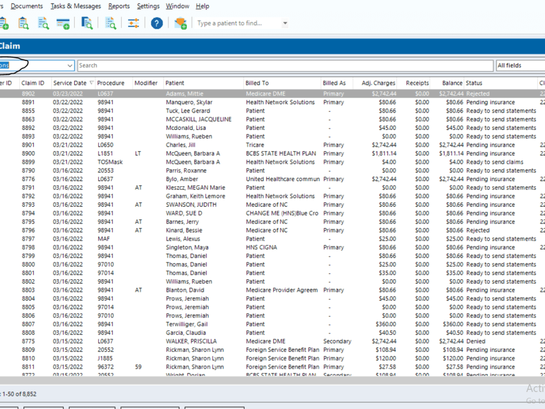Open the All fields dropdown
This screenshot has height=409, width=545.
[x=520, y=65]
